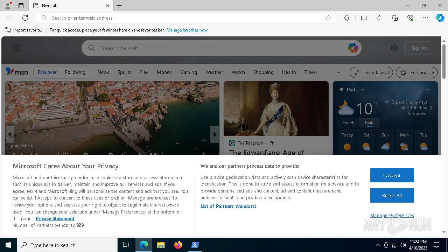Click I Accept cookies button
Screen dimensions: 448x252
point(392,175)
